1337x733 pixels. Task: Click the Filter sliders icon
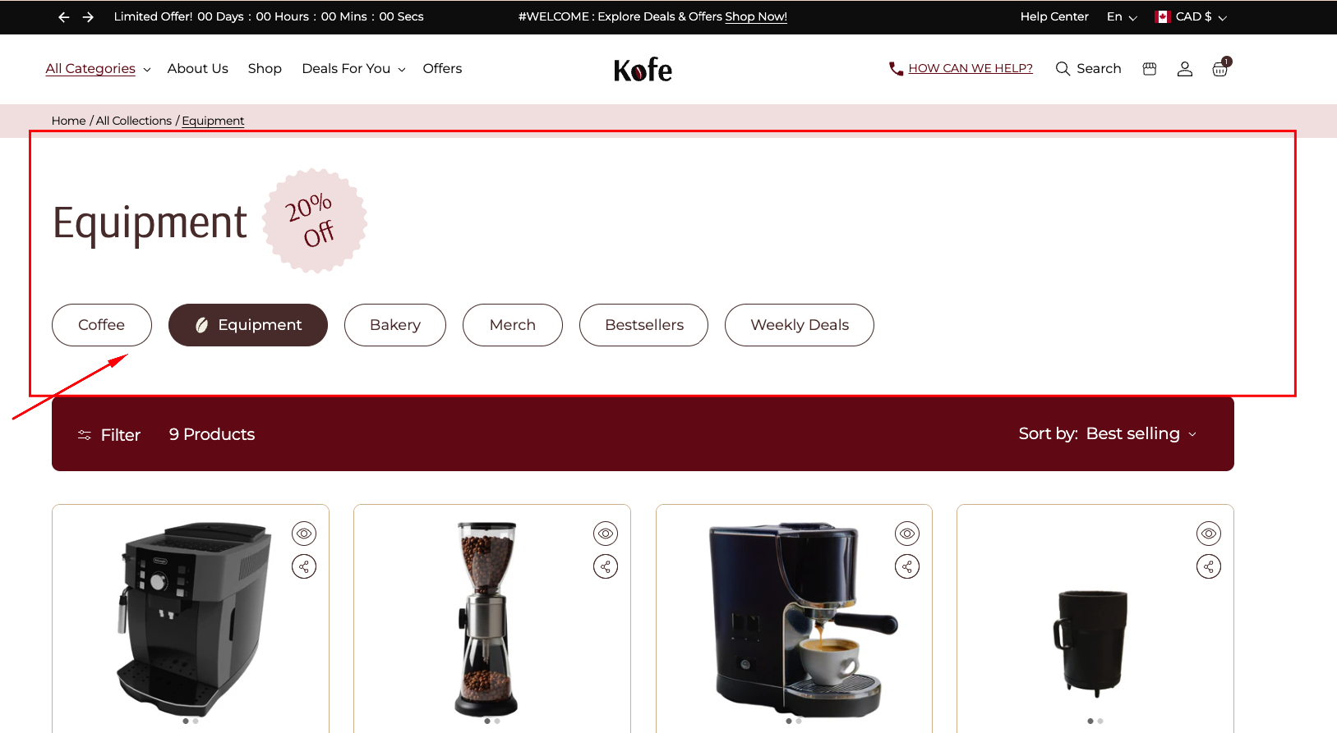tap(84, 435)
